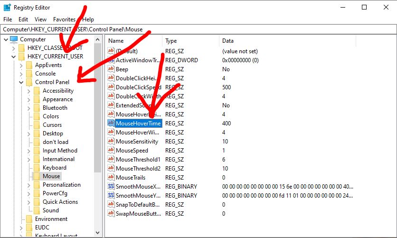Screen dimensions: 397x238
Task: Expand the Appearance key
Action: click(x=28, y=99)
